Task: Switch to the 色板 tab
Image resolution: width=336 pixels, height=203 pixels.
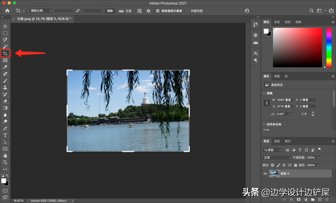Action: 277,22
